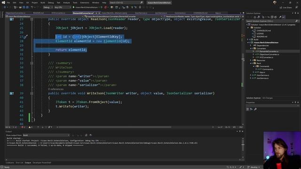Toggle the Preview Selected Items icon in Solution Explorer

pyautogui.click(x=284, y=17)
